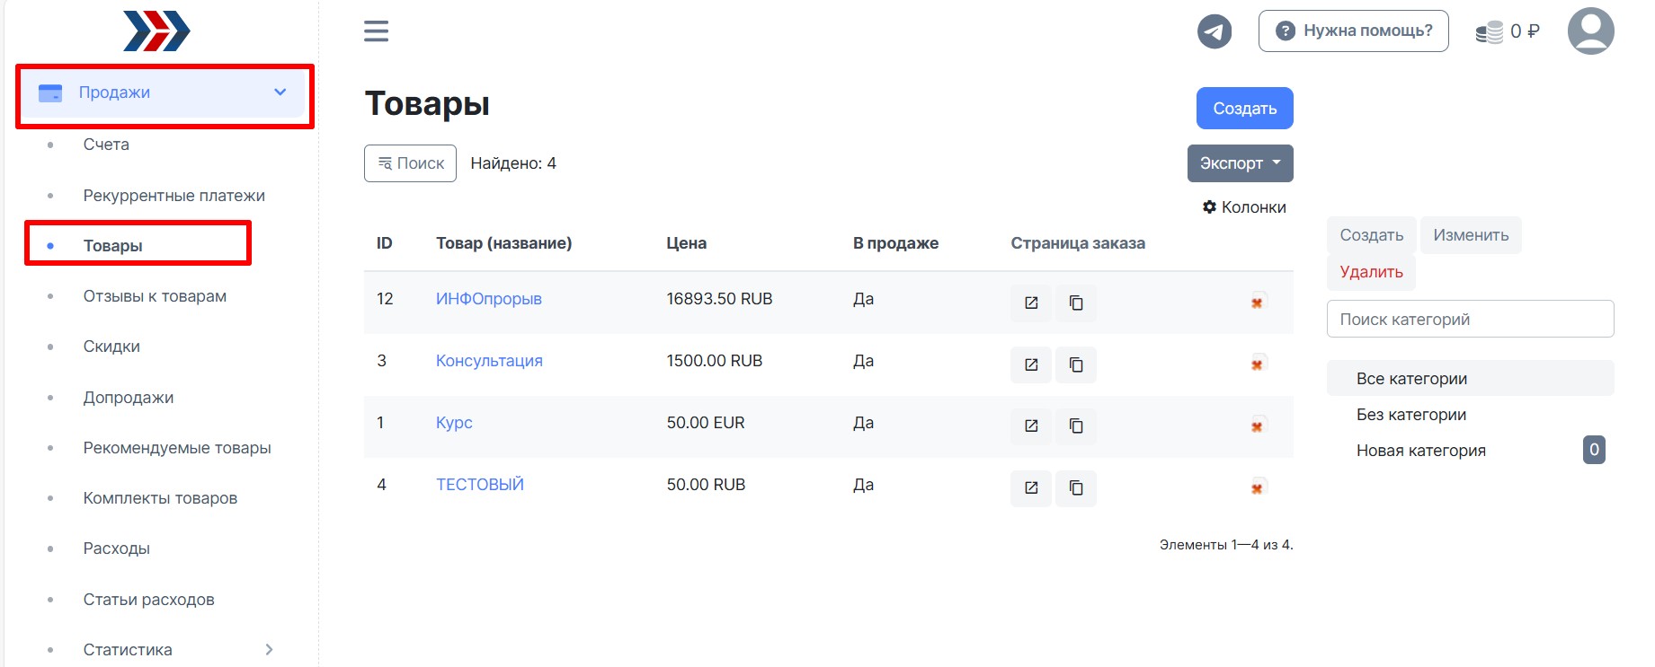Screen dimensions: 1655x667
Task: Click the Поиск категорий field
Action: tap(1470, 320)
